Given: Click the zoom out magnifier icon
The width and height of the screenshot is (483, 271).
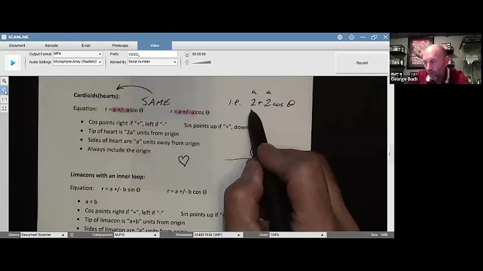Looking at the screenshot, I should pyautogui.click(x=4, y=91).
